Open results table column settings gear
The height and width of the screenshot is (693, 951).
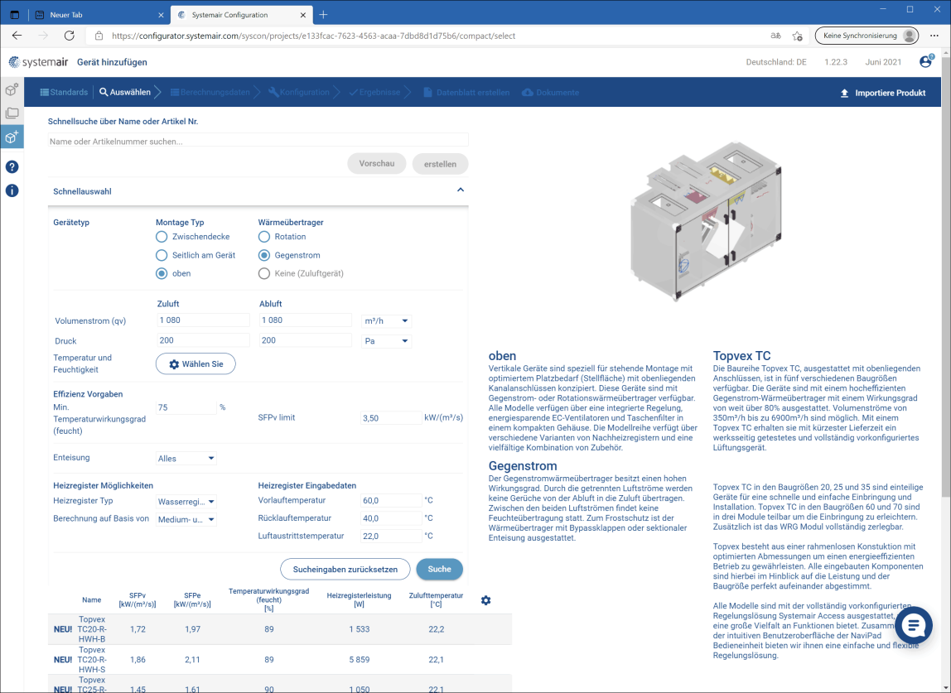click(x=485, y=600)
